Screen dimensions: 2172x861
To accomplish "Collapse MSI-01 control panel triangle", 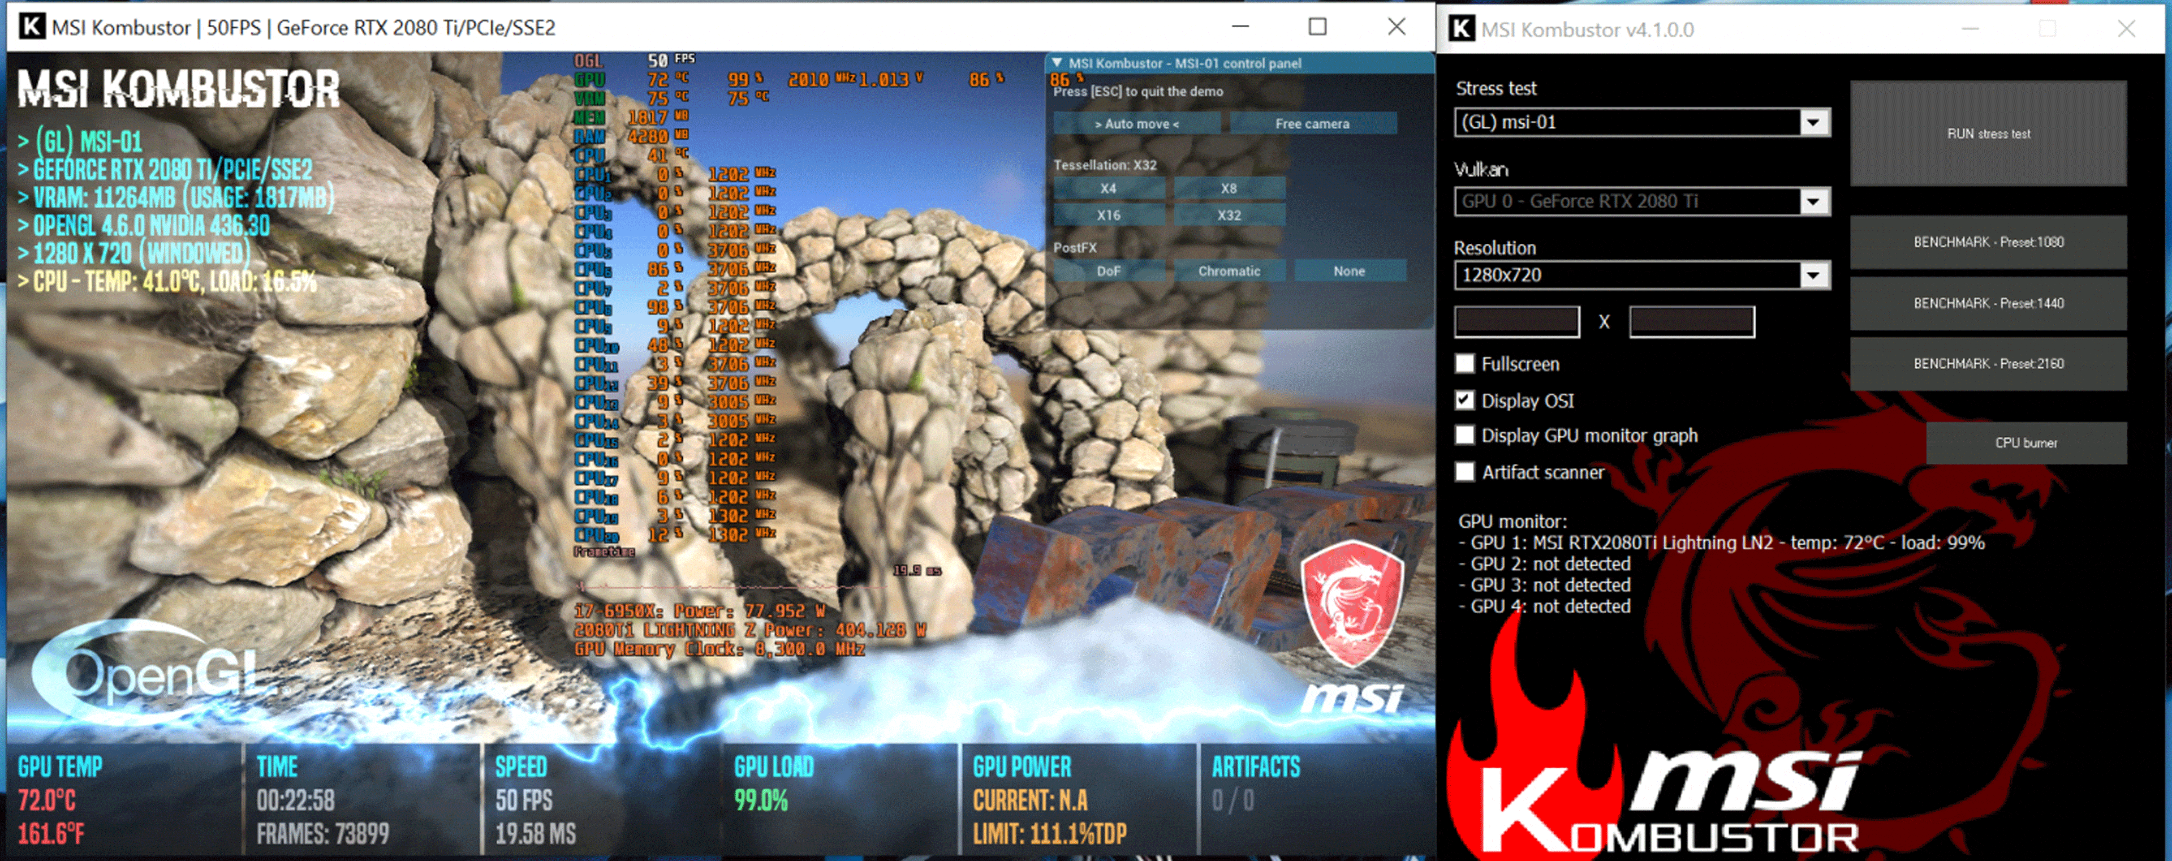I will point(1057,62).
